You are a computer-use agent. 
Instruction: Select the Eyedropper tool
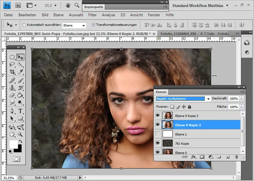tap(20, 72)
